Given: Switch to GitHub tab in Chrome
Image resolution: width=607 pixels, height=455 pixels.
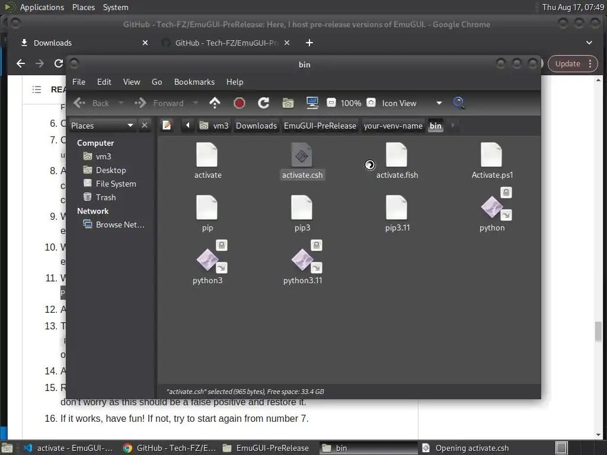Looking at the screenshot, I should pos(226,43).
